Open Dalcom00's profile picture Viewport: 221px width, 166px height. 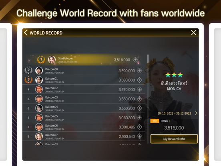39,71
